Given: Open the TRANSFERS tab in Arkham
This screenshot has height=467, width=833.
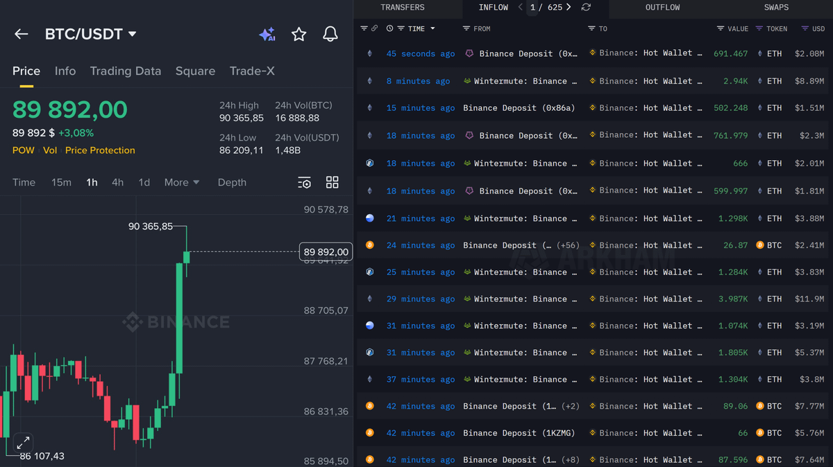Looking at the screenshot, I should (403, 8).
